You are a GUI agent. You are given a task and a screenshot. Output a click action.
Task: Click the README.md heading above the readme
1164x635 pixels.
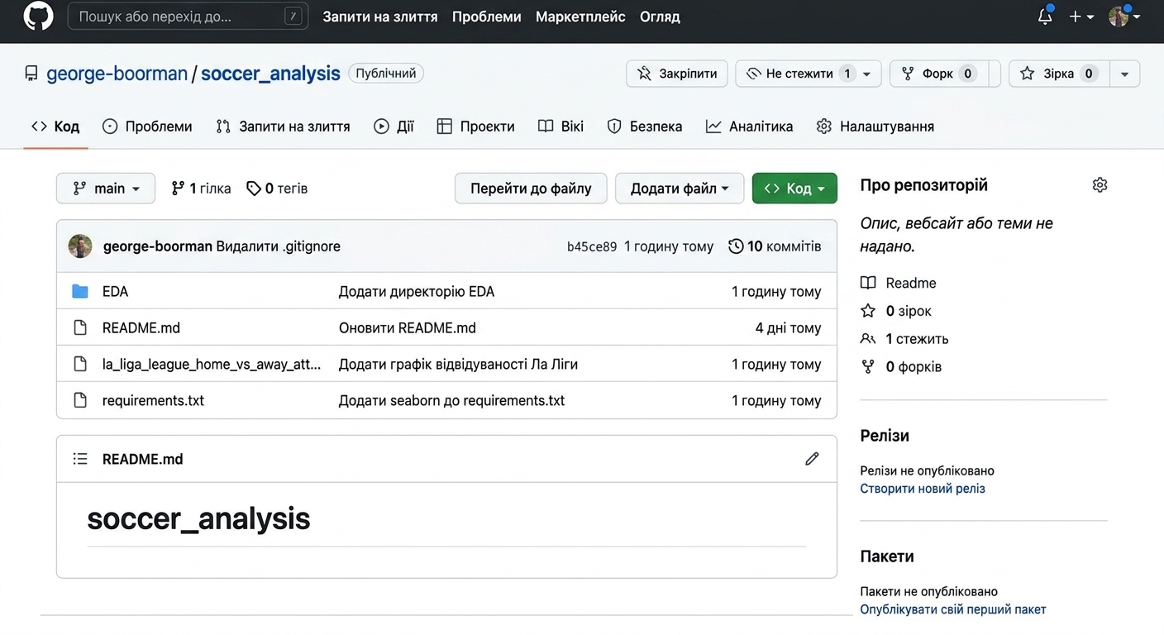[142, 459]
